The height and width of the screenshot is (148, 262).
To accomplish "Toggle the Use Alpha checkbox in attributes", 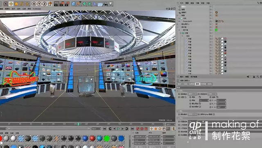I will [x=214, y=114].
